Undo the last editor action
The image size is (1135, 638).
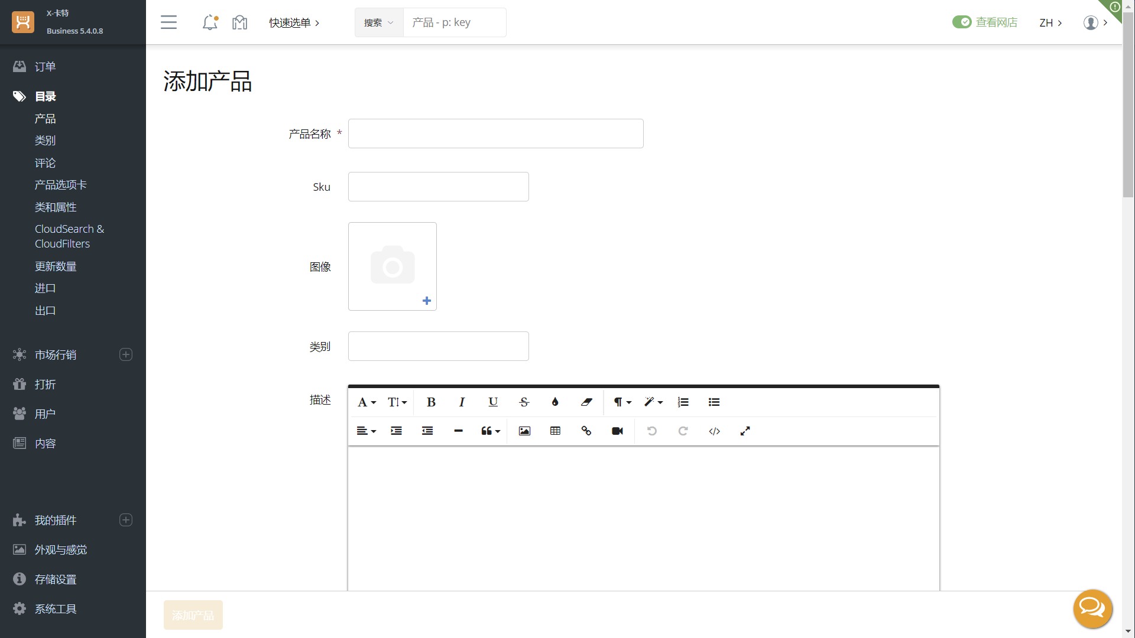click(x=652, y=431)
